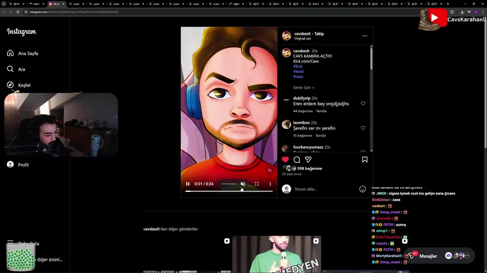Open the green-shirt comedian reel thumbnail

(277, 254)
